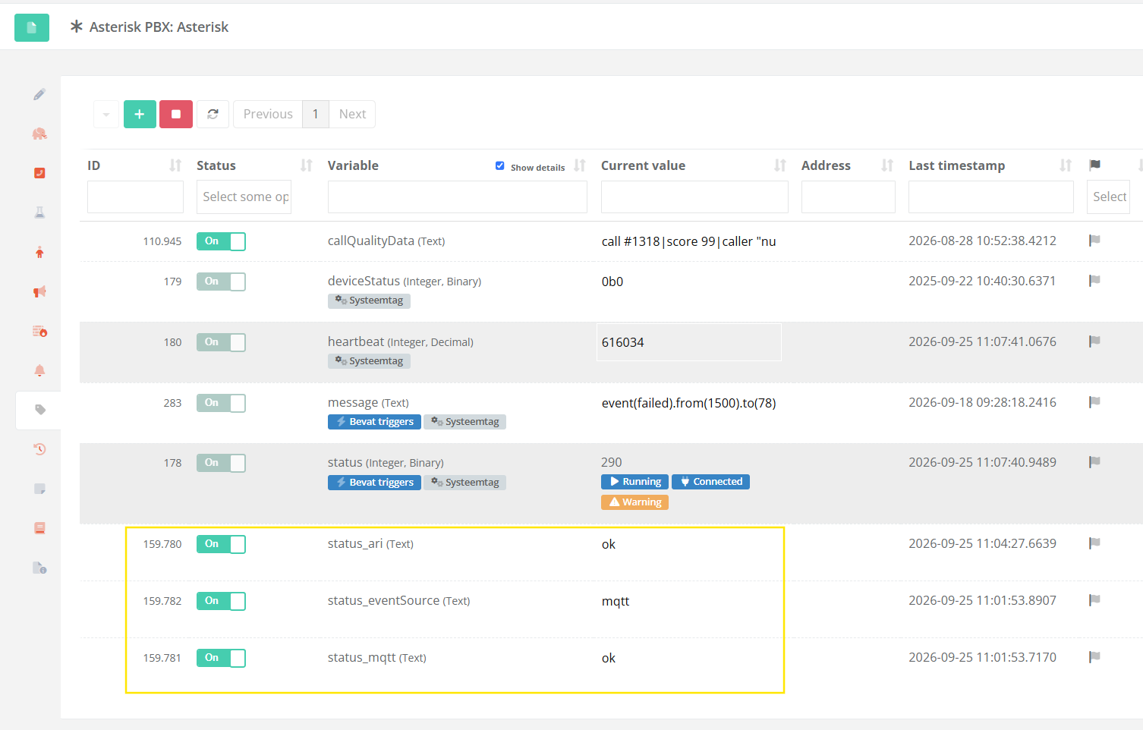Open the firewall icon in sidebar

tap(39, 331)
